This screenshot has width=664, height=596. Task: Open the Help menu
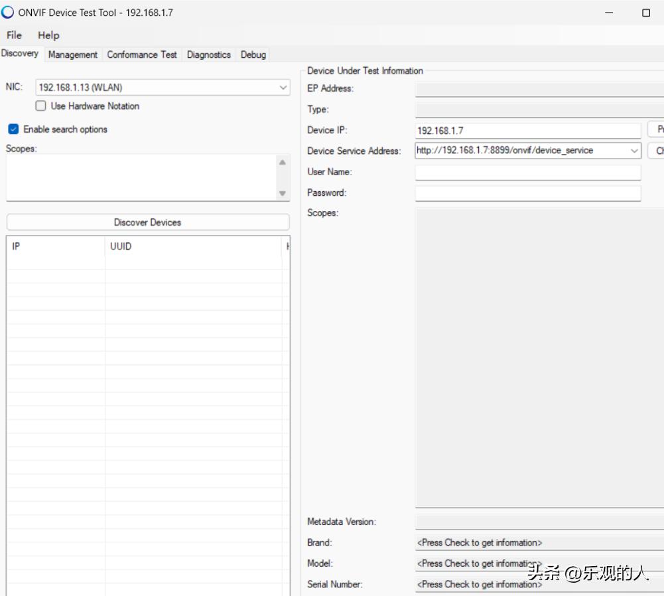pyautogui.click(x=48, y=35)
